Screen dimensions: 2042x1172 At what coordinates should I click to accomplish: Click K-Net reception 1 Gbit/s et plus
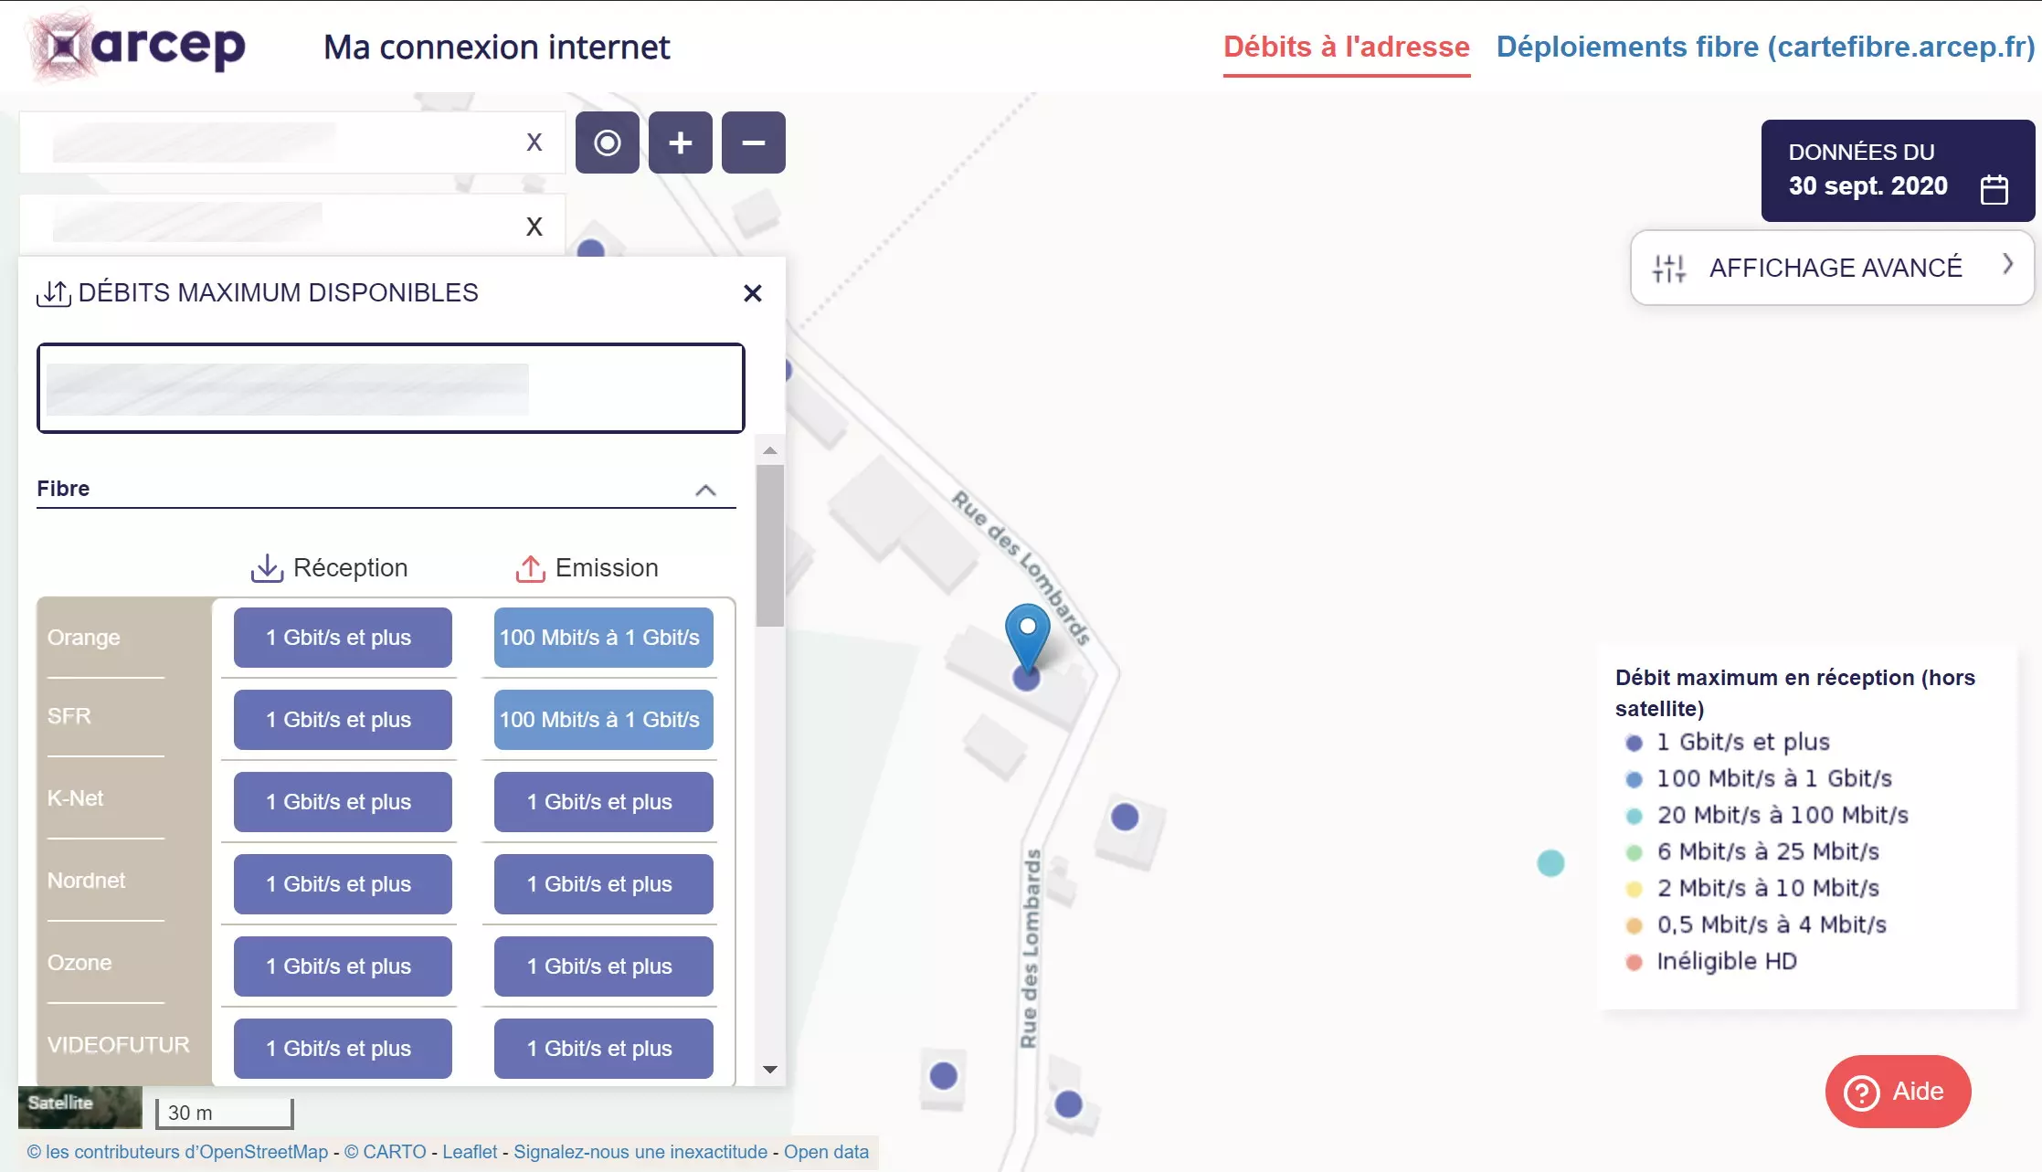tap(343, 802)
